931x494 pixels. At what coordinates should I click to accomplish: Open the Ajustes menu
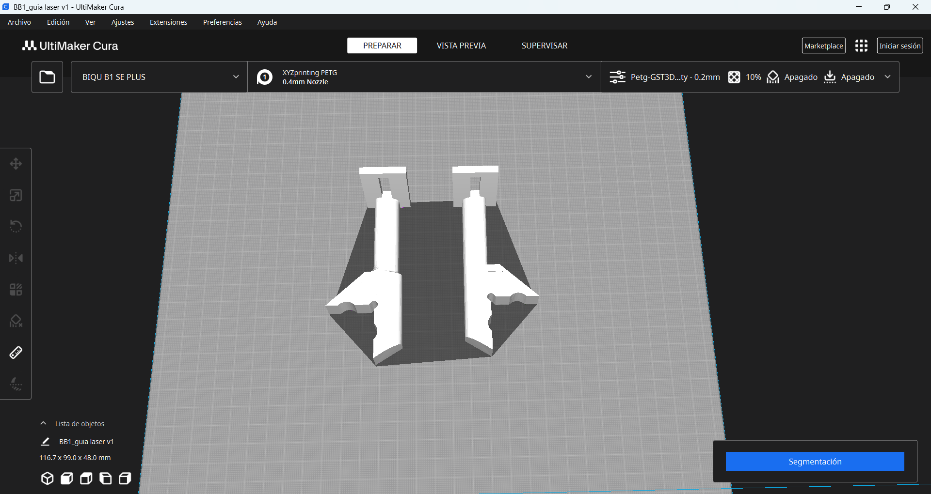123,22
